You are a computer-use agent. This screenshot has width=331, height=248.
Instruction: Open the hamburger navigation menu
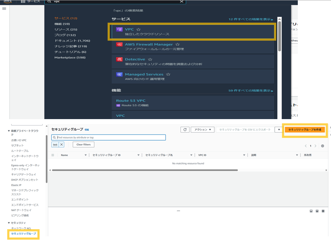pyautogui.click(x=4, y=9)
